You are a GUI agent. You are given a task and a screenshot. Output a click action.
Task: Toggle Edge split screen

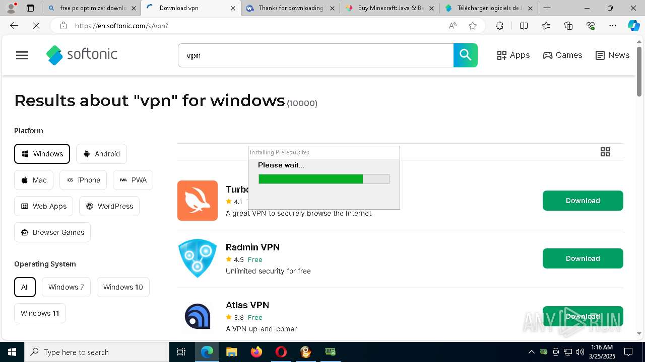[x=524, y=26]
